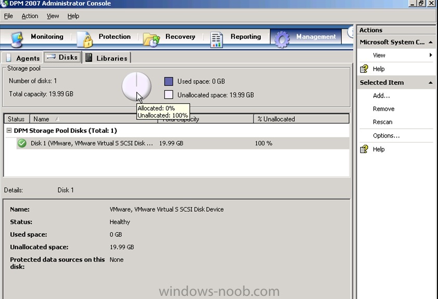Click the Number of disks: 1 text

pyautogui.click(x=33, y=81)
